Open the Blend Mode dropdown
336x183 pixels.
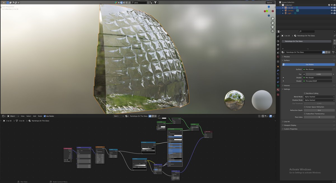click(319, 97)
